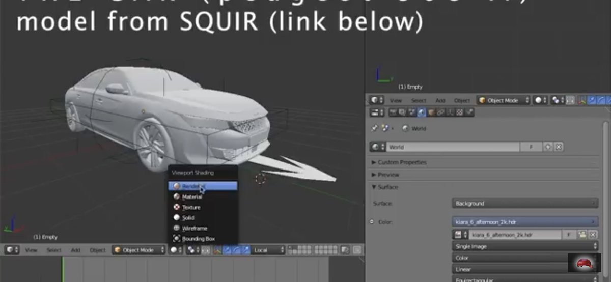Open Object menu in left viewport header
This screenshot has height=282, width=611.
[x=97, y=250]
